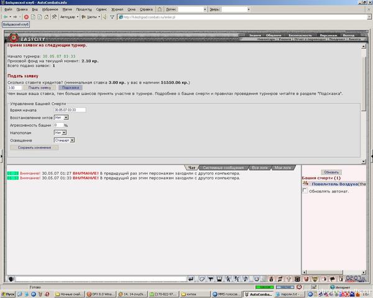Click the Безопасность link in top game menu
373x298 pixels.
[x=300, y=35]
